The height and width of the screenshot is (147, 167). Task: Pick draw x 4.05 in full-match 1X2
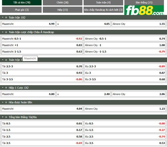coord(83,24)
